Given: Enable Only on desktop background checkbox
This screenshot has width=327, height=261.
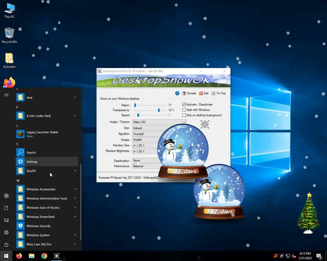Looking at the screenshot, I should pos(202,115).
